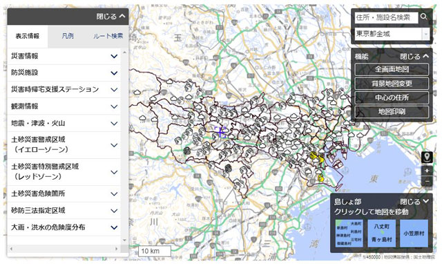The height and width of the screenshot is (264, 442).
Task: Click the 地図印刷 button
Action: tap(392, 112)
